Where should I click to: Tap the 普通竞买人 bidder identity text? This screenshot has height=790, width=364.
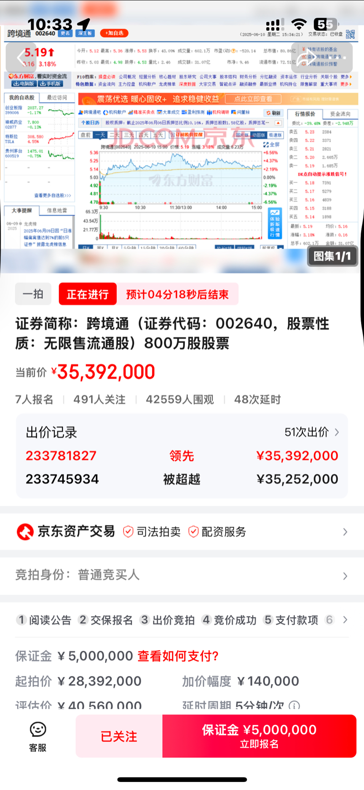(x=109, y=575)
